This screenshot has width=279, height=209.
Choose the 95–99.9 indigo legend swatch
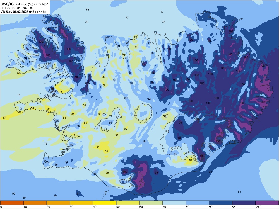(x=244, y=203)
